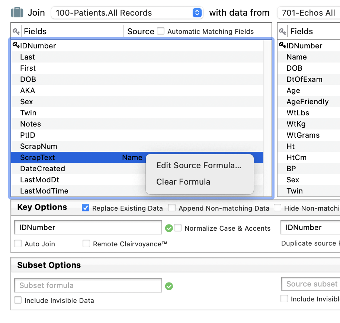Image resolution: width=340 pixels, height=323 pixels.
Task: Toggle Normalize Case & Accents checkbox
Action: tap(178, 228)
